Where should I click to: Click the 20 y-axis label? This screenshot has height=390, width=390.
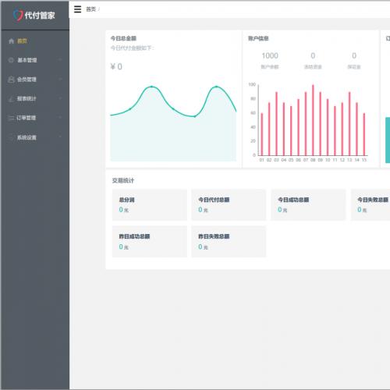[253, 141]
